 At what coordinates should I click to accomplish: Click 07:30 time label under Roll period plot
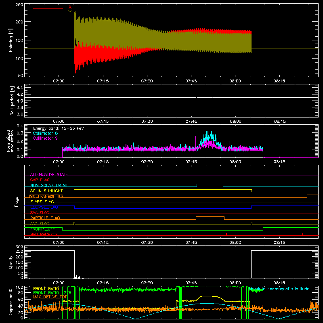[x=147, y=122]
